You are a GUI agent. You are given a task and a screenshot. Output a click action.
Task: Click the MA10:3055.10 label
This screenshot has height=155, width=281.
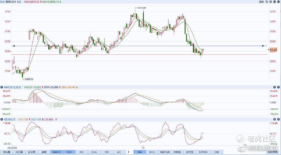(51, 2)
